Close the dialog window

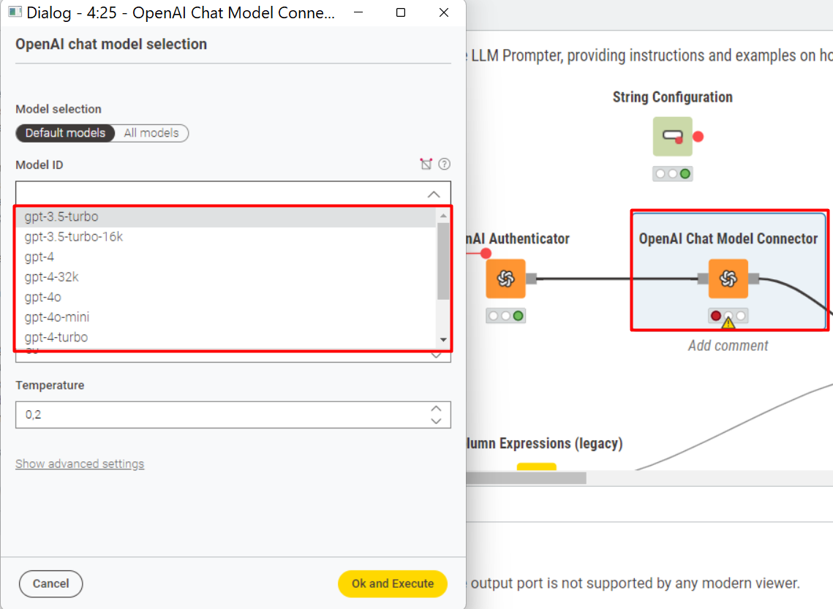tap(444, 12)
